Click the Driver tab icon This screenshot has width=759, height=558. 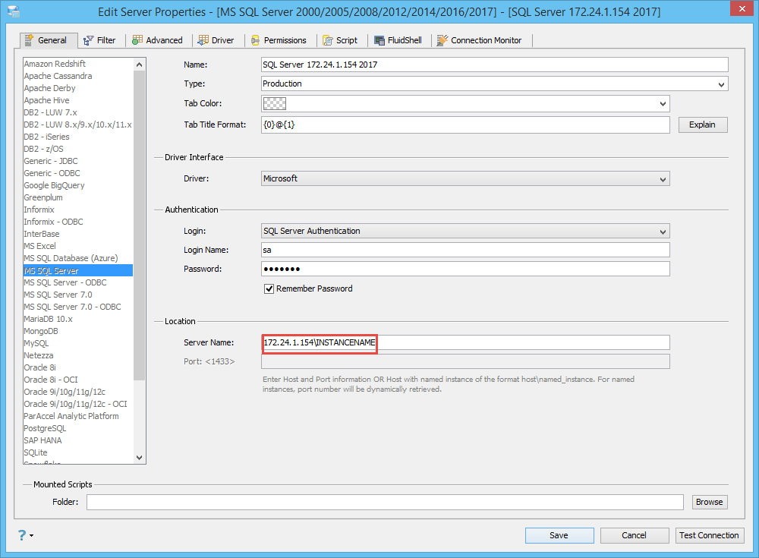[x=203, y=40]
